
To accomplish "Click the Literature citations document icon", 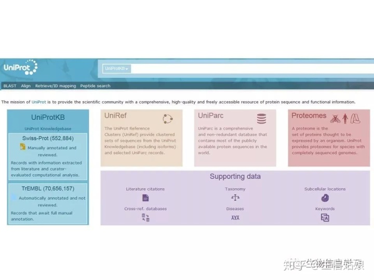I will [145, 198].
